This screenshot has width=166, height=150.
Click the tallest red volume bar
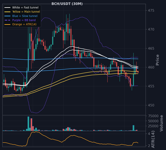32,125
